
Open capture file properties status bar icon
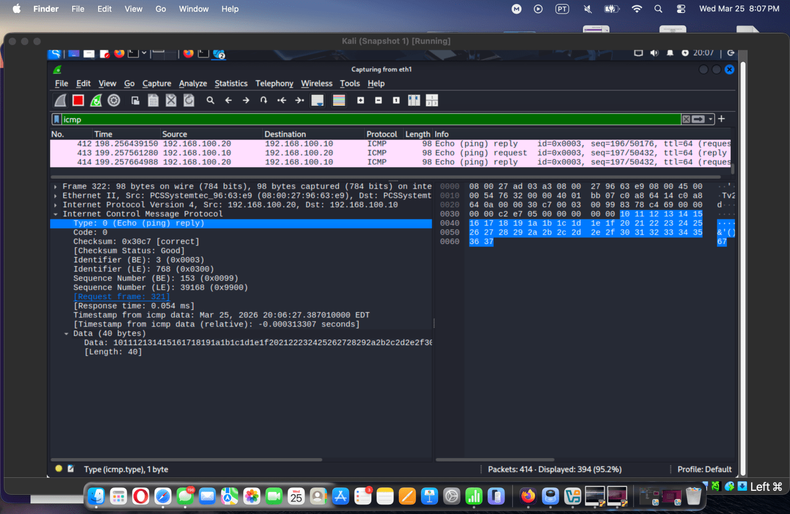coord(71,468)
